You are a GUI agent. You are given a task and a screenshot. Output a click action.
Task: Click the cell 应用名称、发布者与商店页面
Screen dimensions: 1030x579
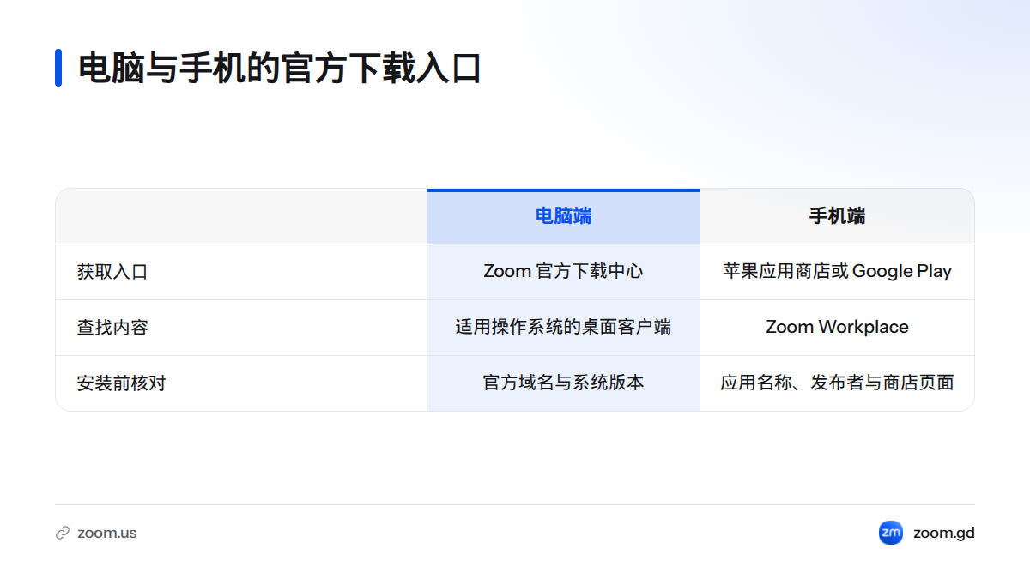pos(837,383)
